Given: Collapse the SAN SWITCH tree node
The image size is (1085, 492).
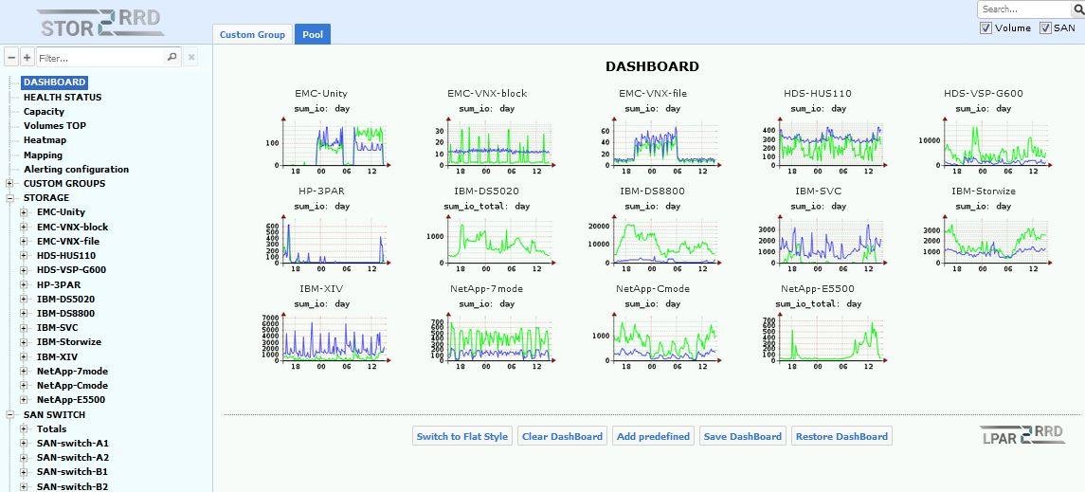Looking at the screenshot, I should 9,414.
